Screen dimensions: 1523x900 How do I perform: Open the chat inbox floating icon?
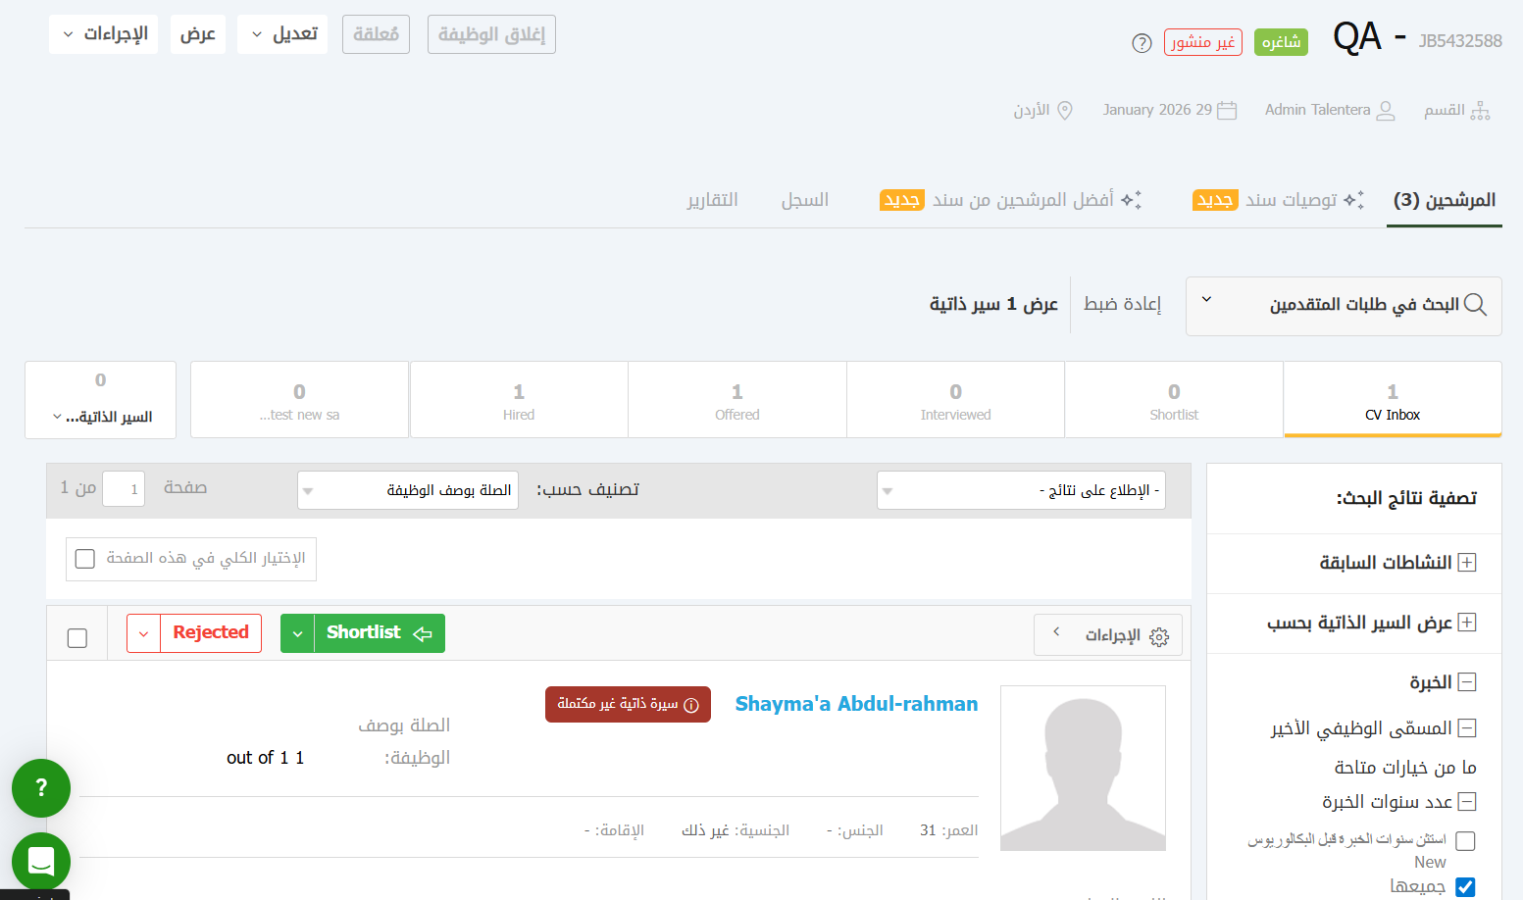(41, 861)
